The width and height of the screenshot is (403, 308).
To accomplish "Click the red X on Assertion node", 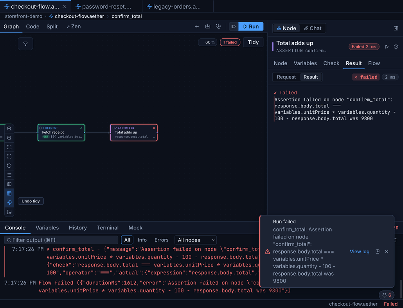I will coord(154,128).
